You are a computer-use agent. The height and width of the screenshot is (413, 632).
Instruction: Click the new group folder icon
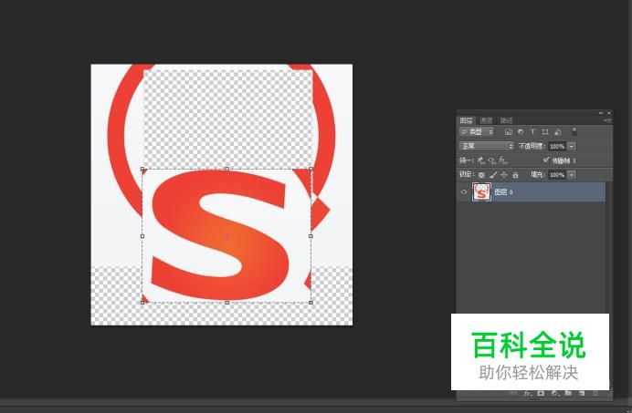pyautogui.click(x=568, y=393)
